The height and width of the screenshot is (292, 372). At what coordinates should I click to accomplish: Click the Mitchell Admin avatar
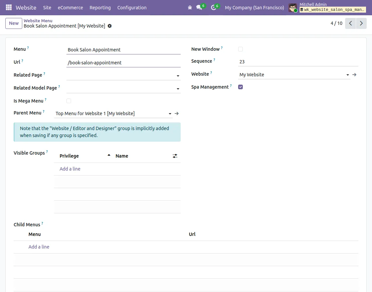coord(293,8)
